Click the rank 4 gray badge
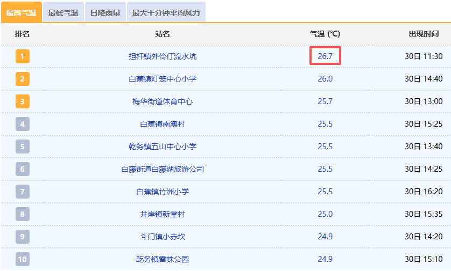Image resolution: width=451 pixels, height=271 pixels. point(23,124)
